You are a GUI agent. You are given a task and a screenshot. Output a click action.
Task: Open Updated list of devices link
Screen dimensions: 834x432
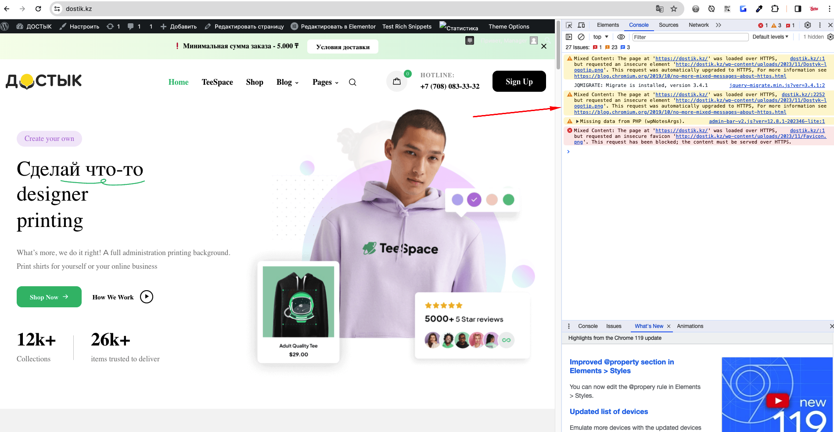pyautogui.click(x=609, y=411)
